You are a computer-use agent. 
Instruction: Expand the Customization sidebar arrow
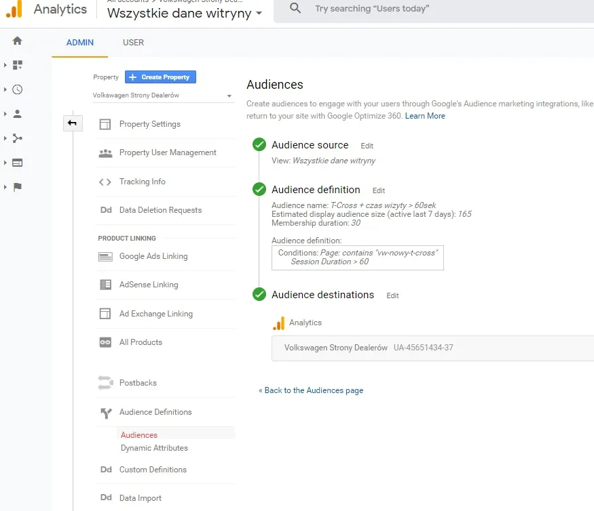[x=5, y=65]
